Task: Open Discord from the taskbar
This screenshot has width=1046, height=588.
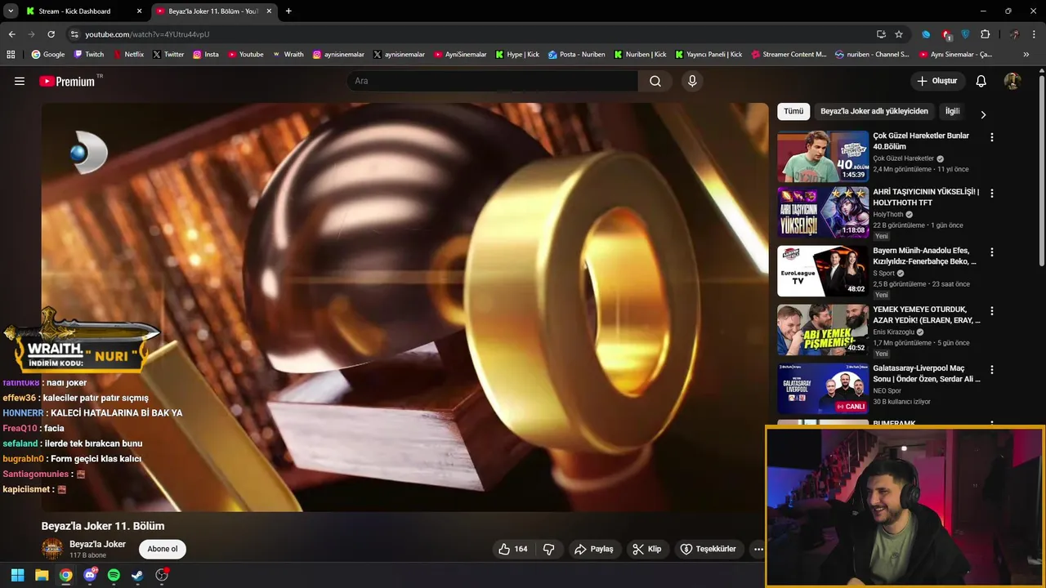Action: pos(90,575)
